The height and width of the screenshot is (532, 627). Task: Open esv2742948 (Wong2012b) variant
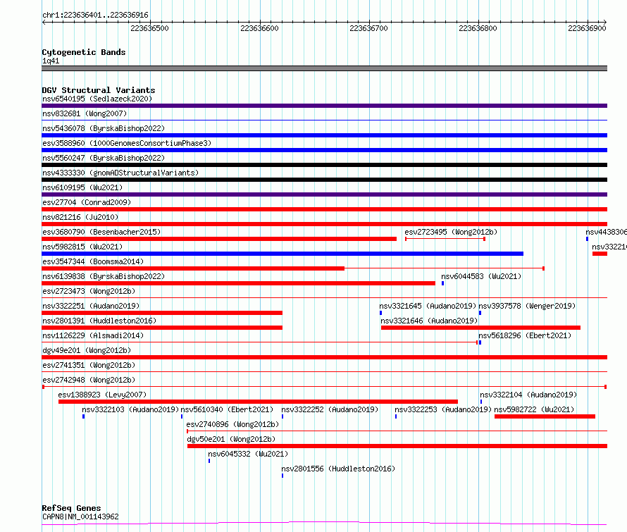click(x=89, y=380)
